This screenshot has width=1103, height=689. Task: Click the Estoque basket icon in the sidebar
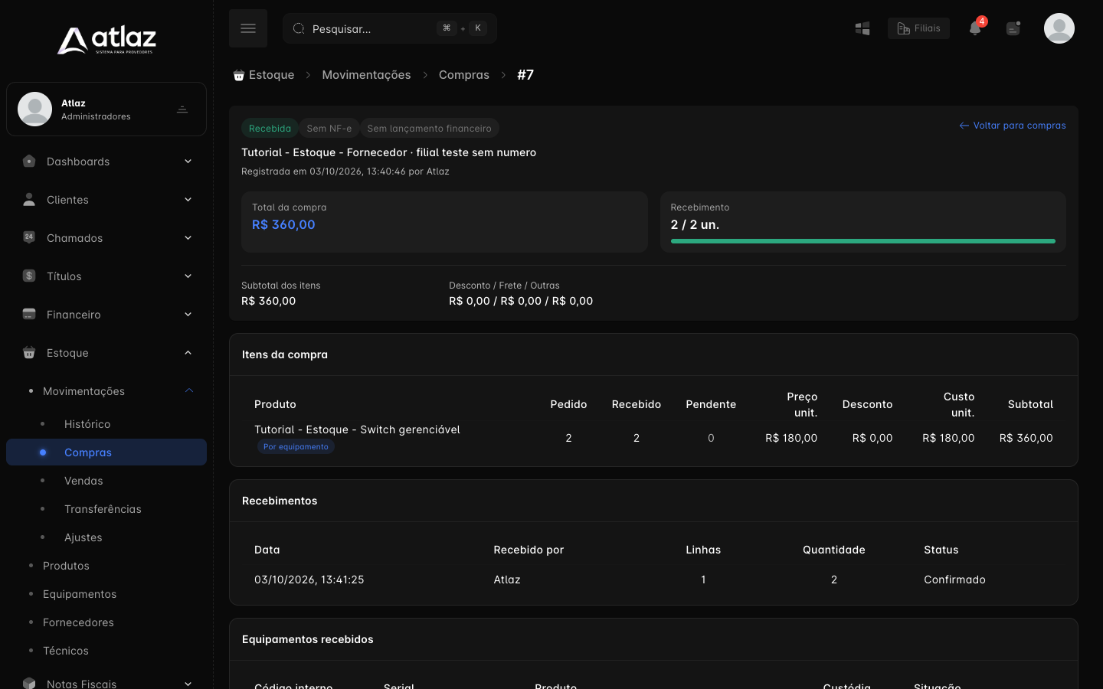tap(29, 352)
